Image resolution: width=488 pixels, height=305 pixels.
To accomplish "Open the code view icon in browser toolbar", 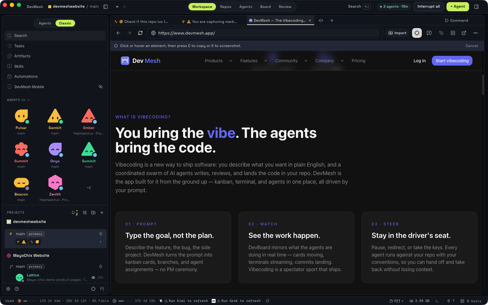I will [x=453, y=33].
